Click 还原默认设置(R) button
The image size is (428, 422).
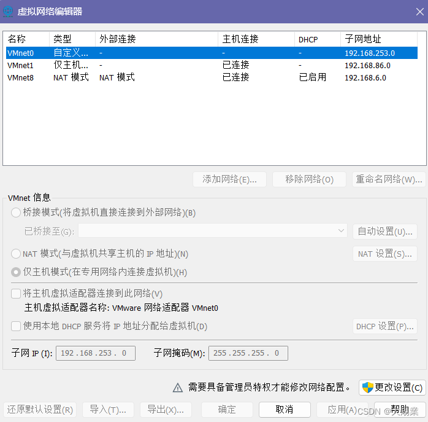coord(40,410)
